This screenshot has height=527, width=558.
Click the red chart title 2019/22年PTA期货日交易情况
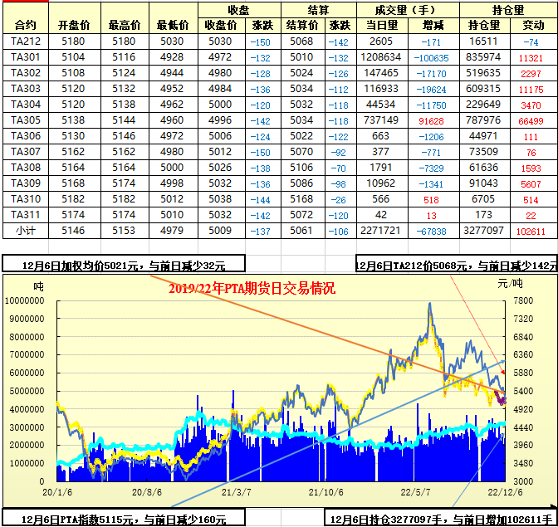tap(252, 289)
